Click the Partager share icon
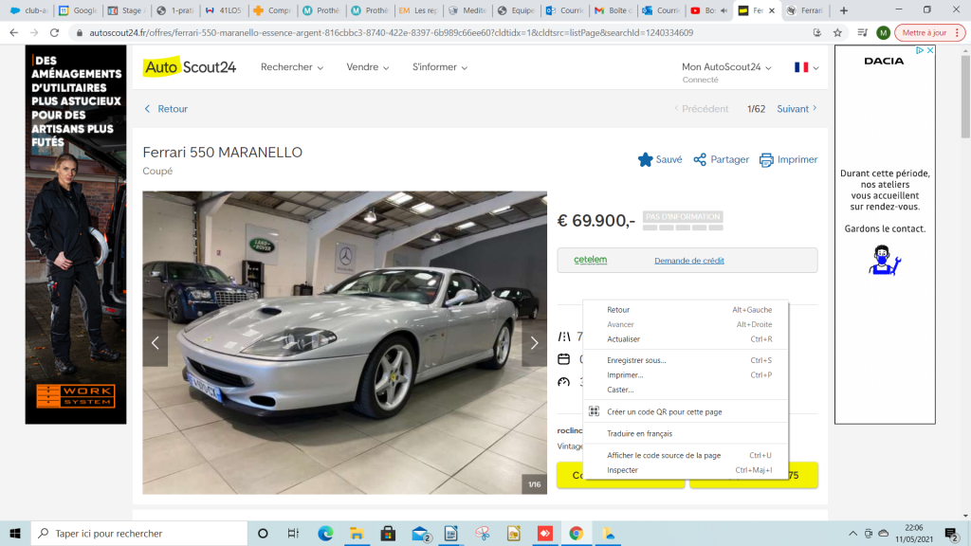971x546 pixels. [x=700, y=159]
